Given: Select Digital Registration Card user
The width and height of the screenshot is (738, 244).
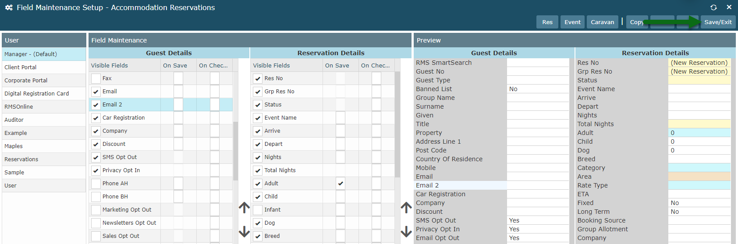Looking at the screenshot, I should (x=44, y=94).
